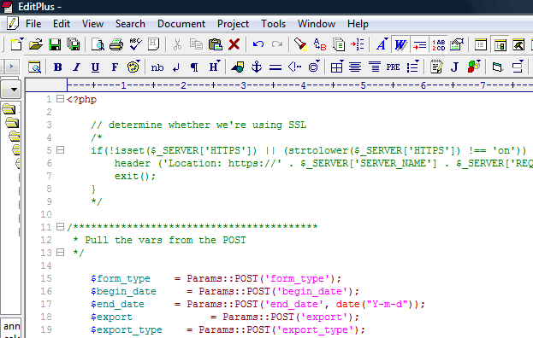Viewport: 533px width, 338px height.
Task: Copy the selection with the toolbar copy icon
Action: (196, 44)
